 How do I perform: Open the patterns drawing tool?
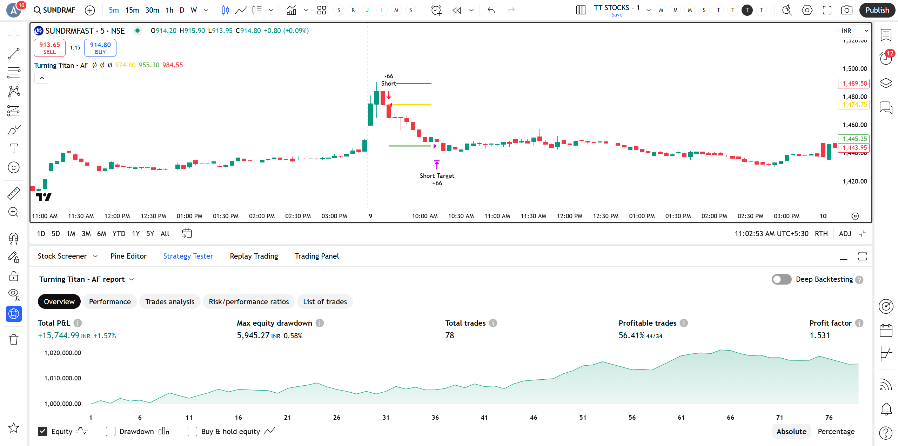click(14, 92)
